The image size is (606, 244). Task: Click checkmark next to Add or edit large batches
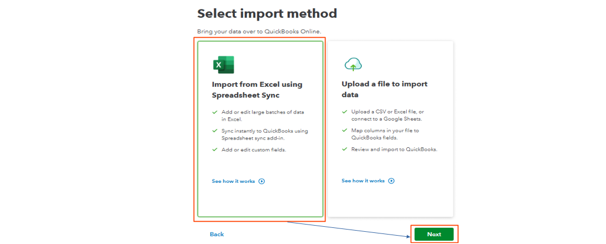[x=215, y=112]
